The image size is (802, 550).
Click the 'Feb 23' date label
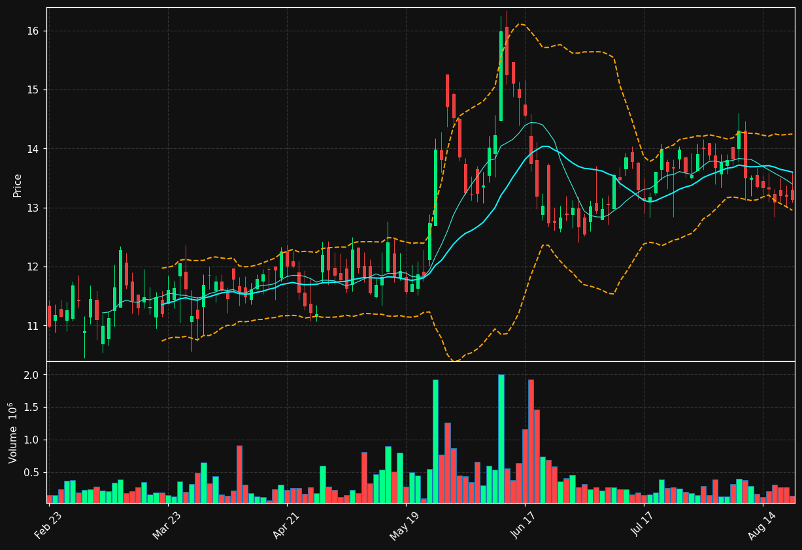click(49, 524)
